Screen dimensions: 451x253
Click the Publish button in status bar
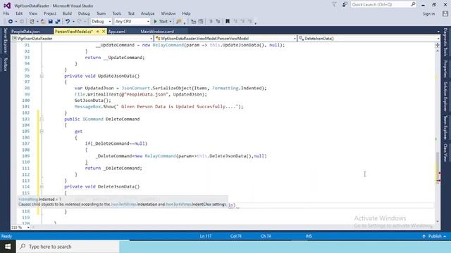pos(434,236)
